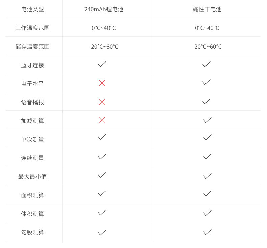Click the 体积测算 row label

tap(32, 214)
